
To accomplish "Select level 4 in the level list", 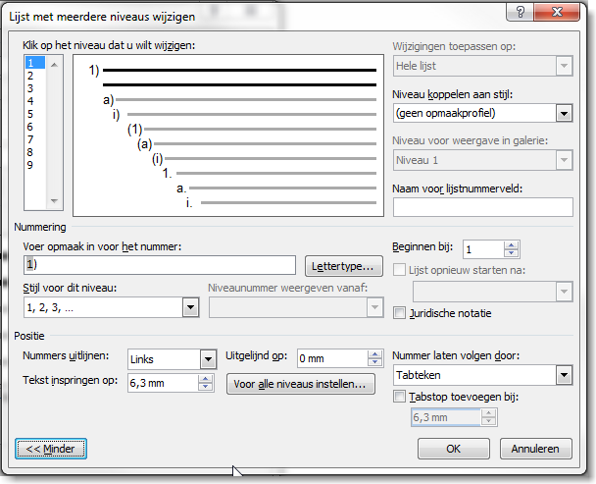I will point(35,101).
